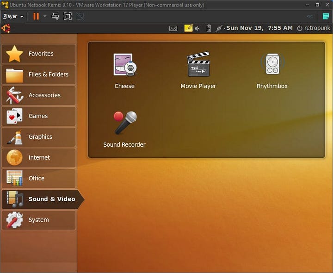
Task: Pause the virtual machine
Action: [36, 16]
